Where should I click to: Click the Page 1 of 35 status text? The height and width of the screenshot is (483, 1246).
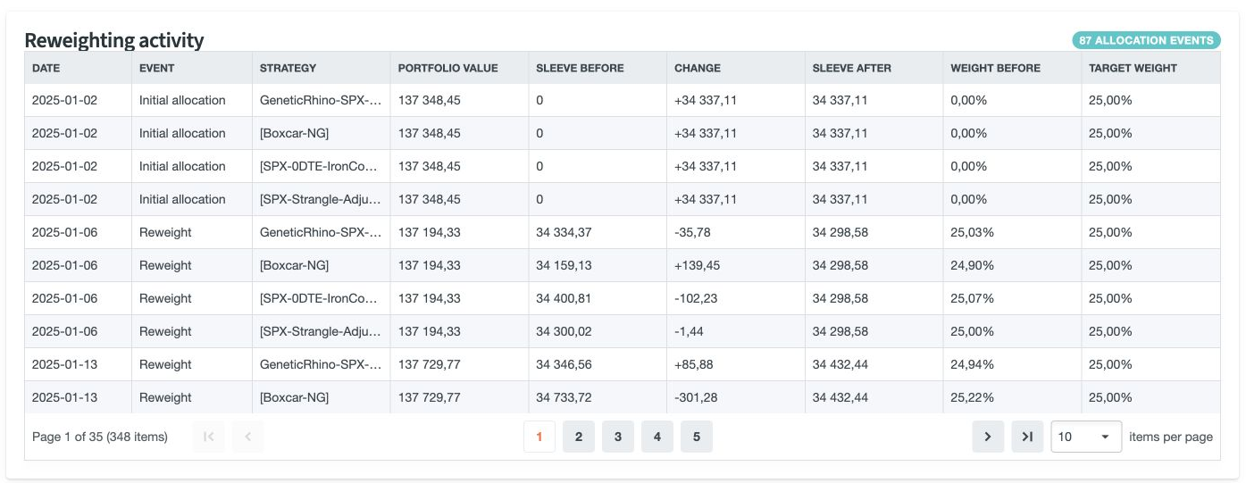pos(100,437)
